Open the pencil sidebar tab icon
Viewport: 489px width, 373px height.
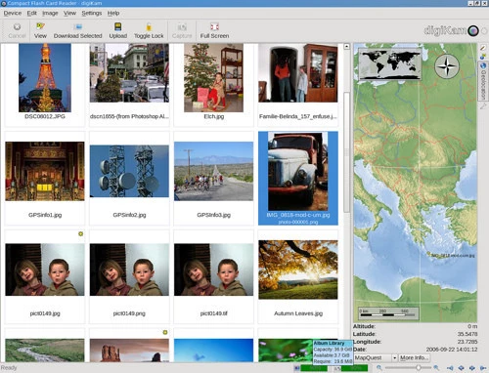(x=483, y=48)
